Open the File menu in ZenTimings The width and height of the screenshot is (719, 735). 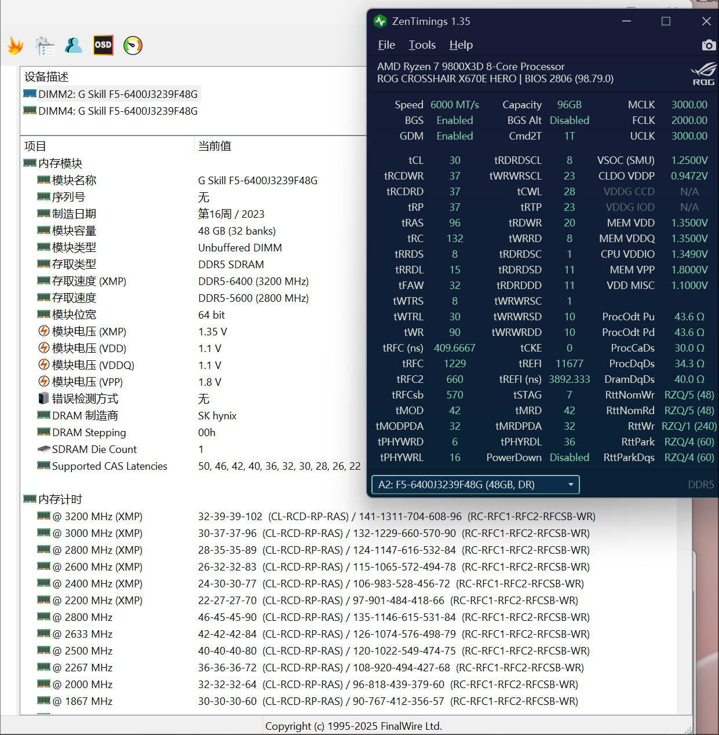(386, 45)
